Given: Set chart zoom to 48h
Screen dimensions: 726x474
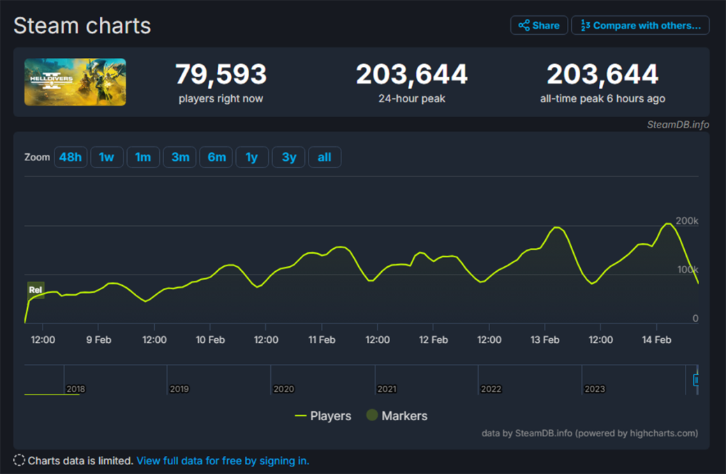Looking at the screenshot, I should tap(71, 158).
